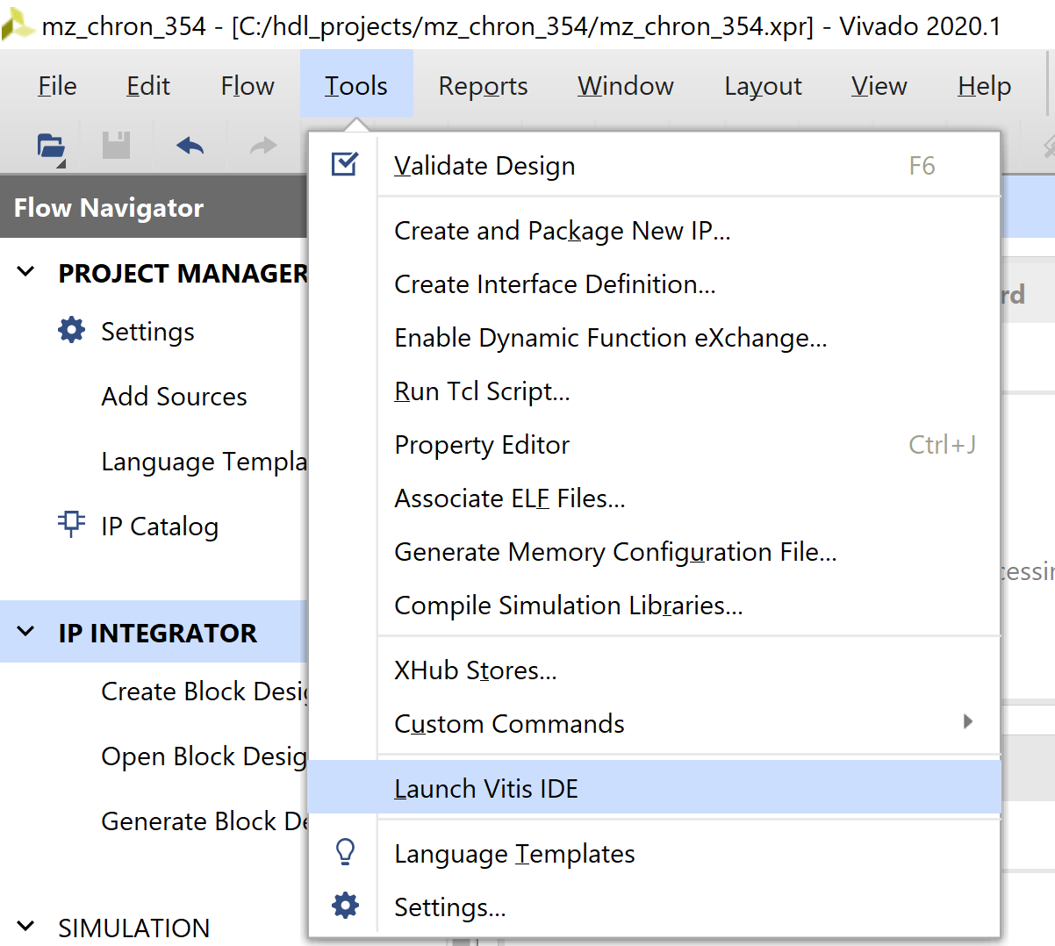Select Launch Vitis IDE from menu
The width and height of the screenshot is (1055, 946).
pyautogui.click(x=486, y=789)
